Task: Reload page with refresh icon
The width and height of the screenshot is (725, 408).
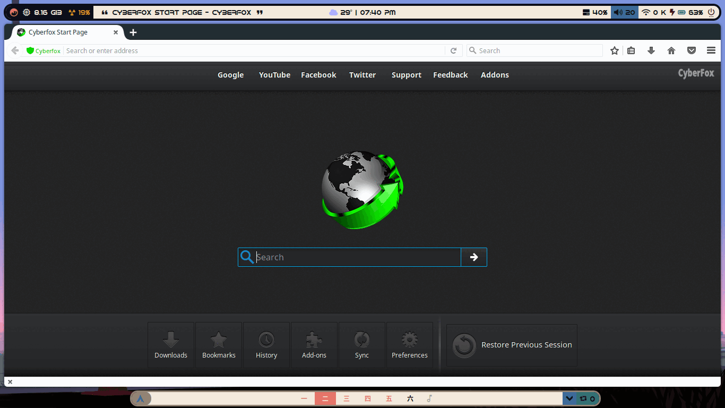Action: tap(453, 50)
